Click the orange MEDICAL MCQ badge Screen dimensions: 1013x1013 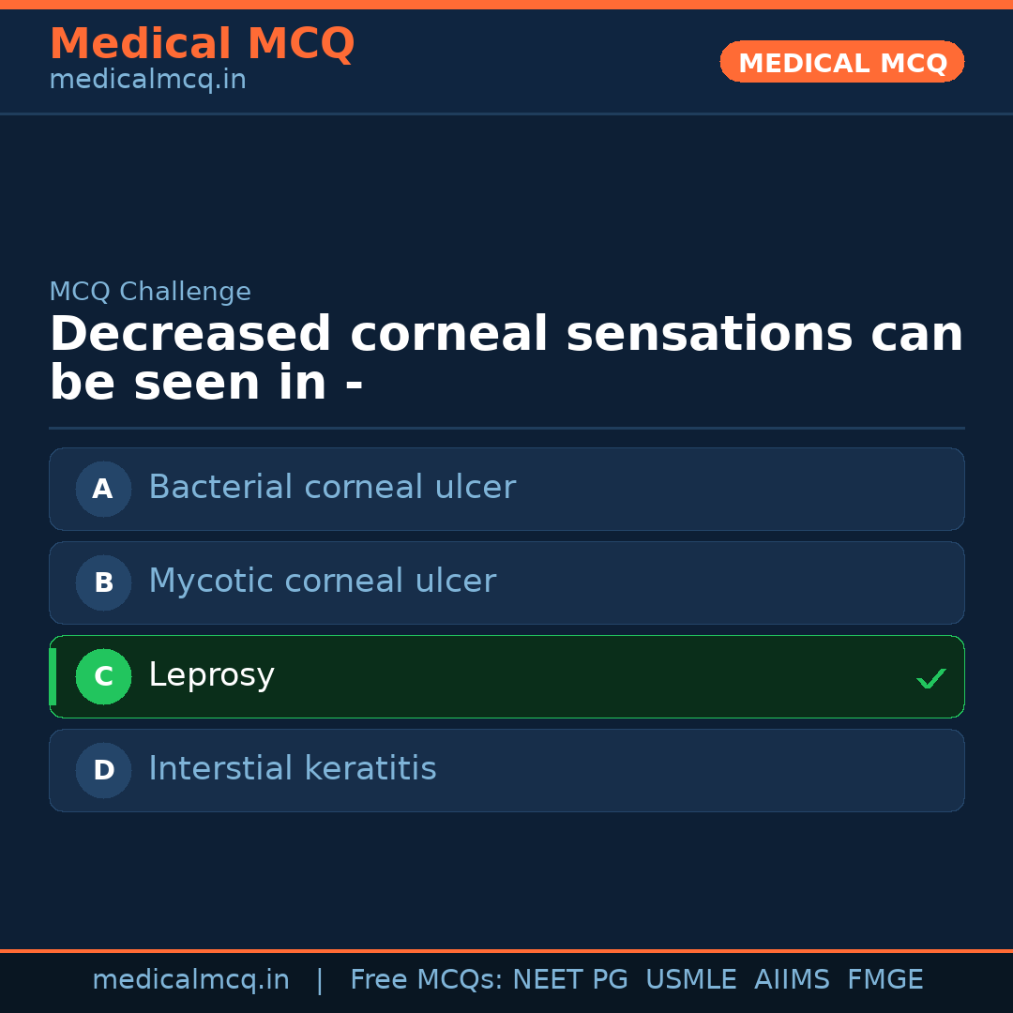[842, 62]
